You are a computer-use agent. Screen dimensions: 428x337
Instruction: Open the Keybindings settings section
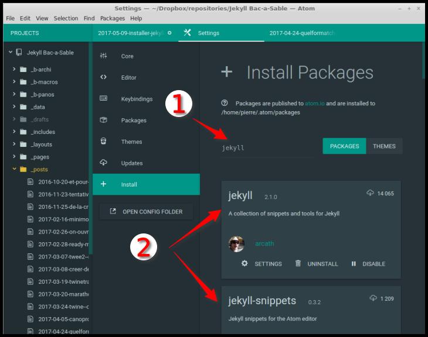click(x=147, y=99)
